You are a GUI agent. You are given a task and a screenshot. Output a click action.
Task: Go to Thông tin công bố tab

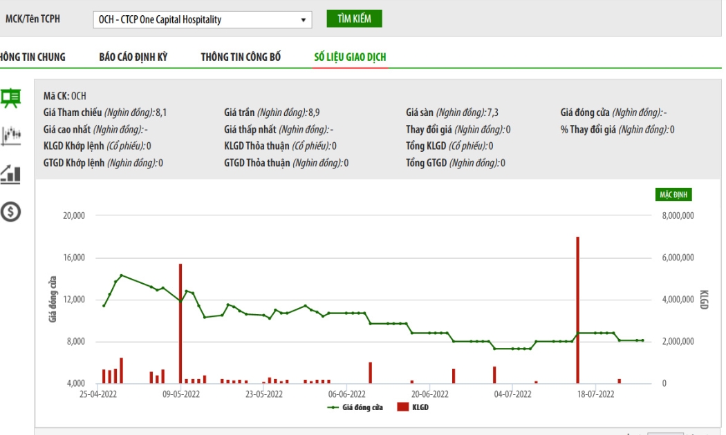[x=241, y=57]
